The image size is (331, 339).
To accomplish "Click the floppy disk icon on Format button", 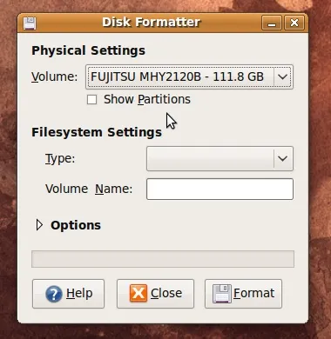I will (222, 294).
